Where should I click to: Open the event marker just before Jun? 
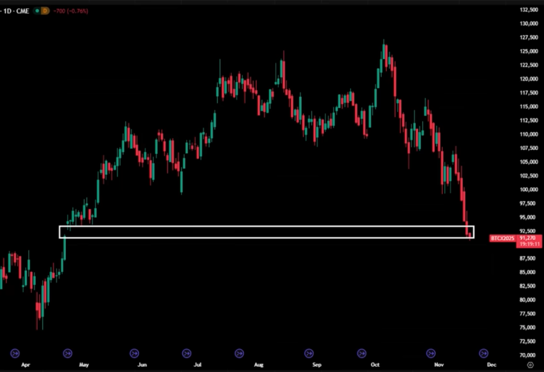click(134, 353)
